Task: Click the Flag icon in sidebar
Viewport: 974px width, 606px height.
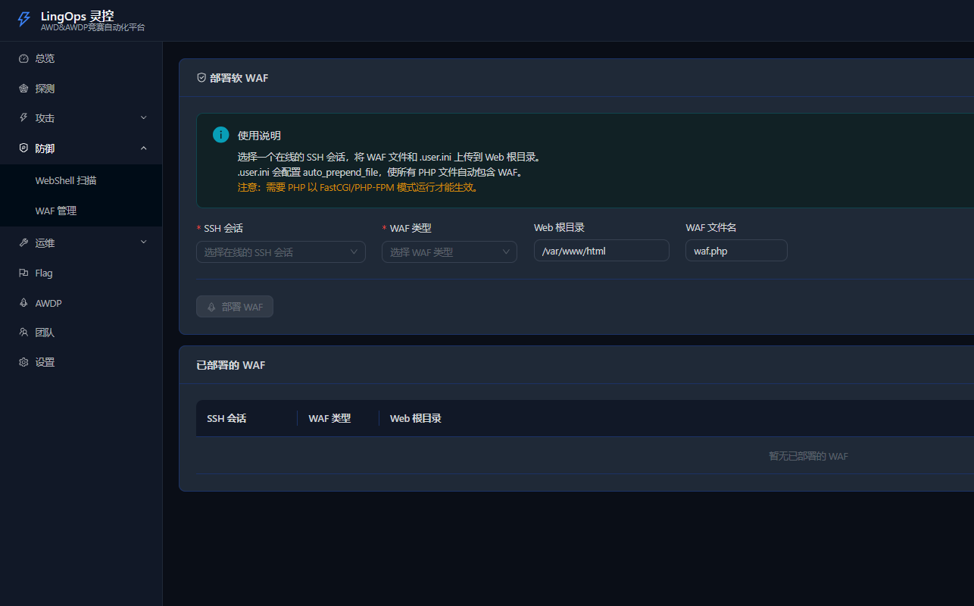Action: 23,273
